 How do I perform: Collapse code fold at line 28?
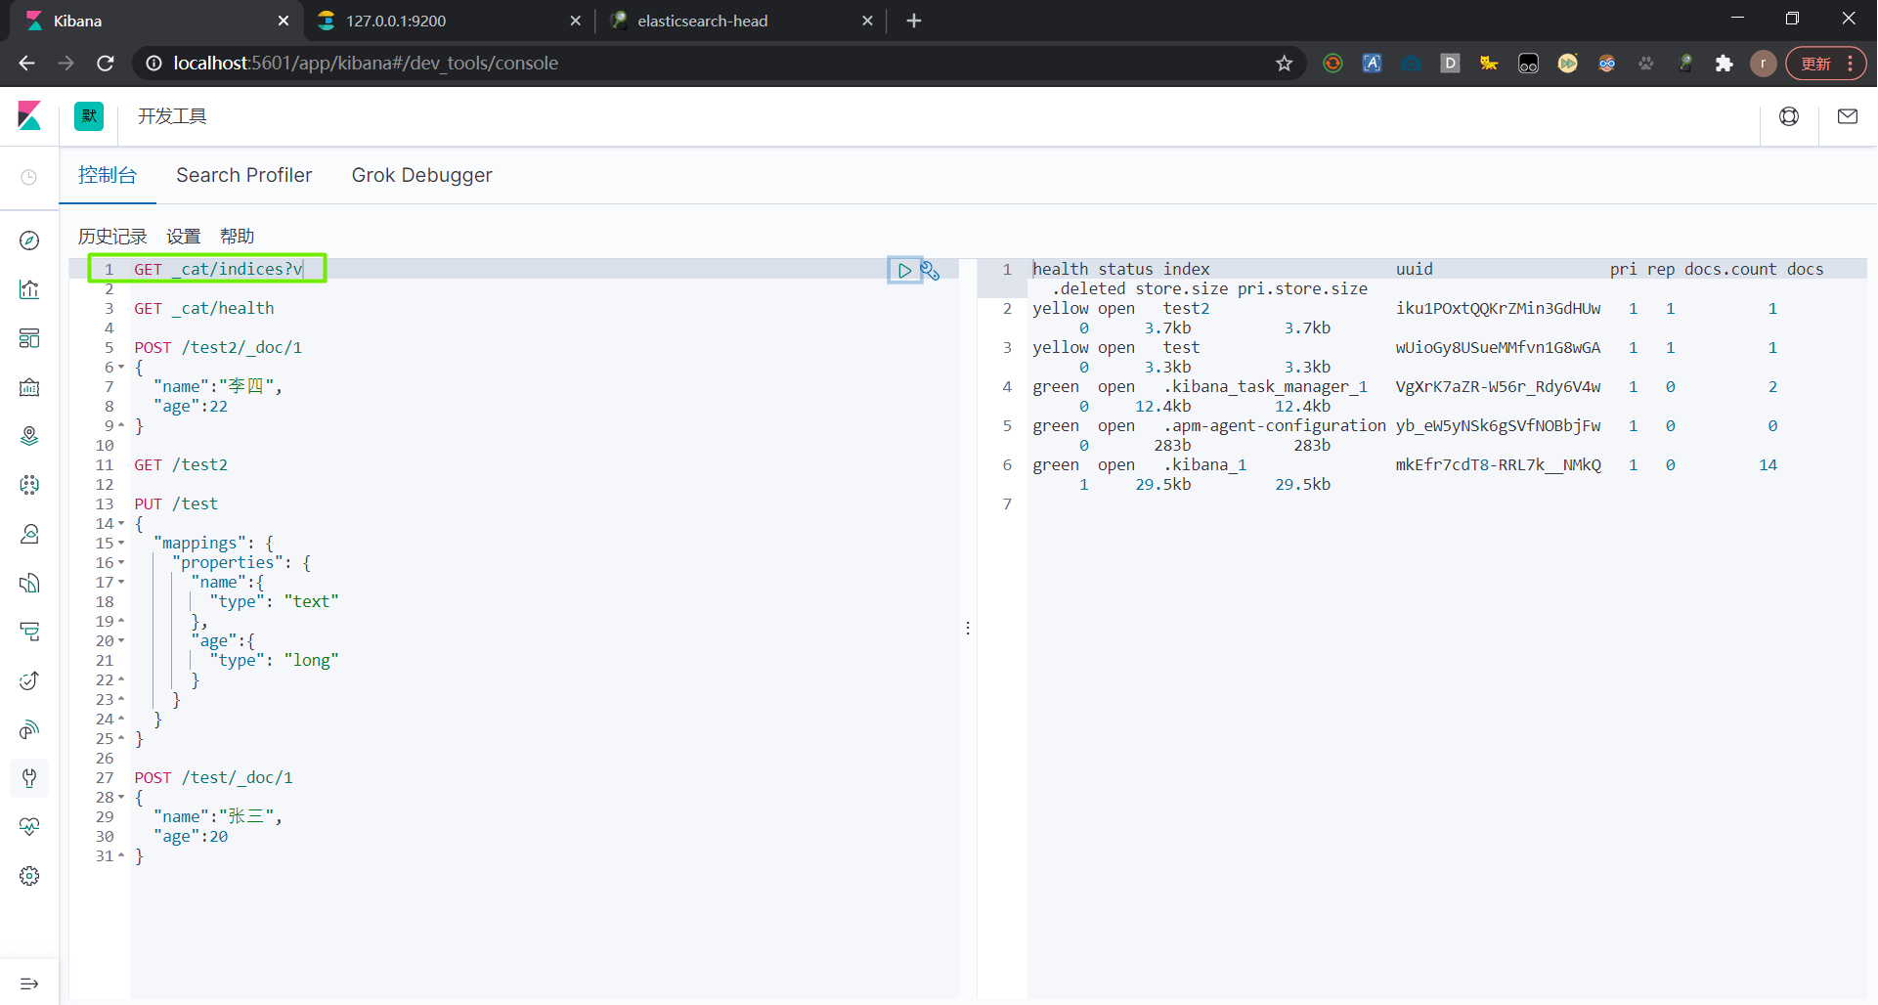(121, 798)
